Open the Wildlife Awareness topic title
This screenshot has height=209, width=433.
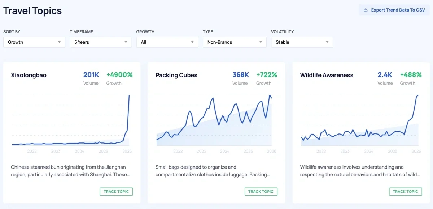coord(327,75)
